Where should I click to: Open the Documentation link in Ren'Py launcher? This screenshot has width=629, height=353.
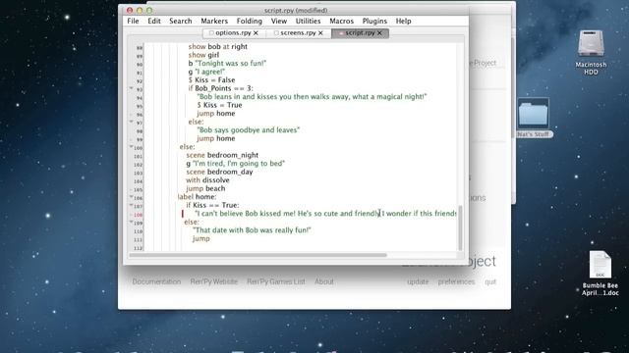tap(156, 281)
